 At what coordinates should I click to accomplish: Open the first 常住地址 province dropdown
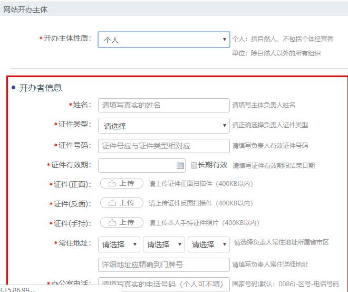click(x=119, y=244)
